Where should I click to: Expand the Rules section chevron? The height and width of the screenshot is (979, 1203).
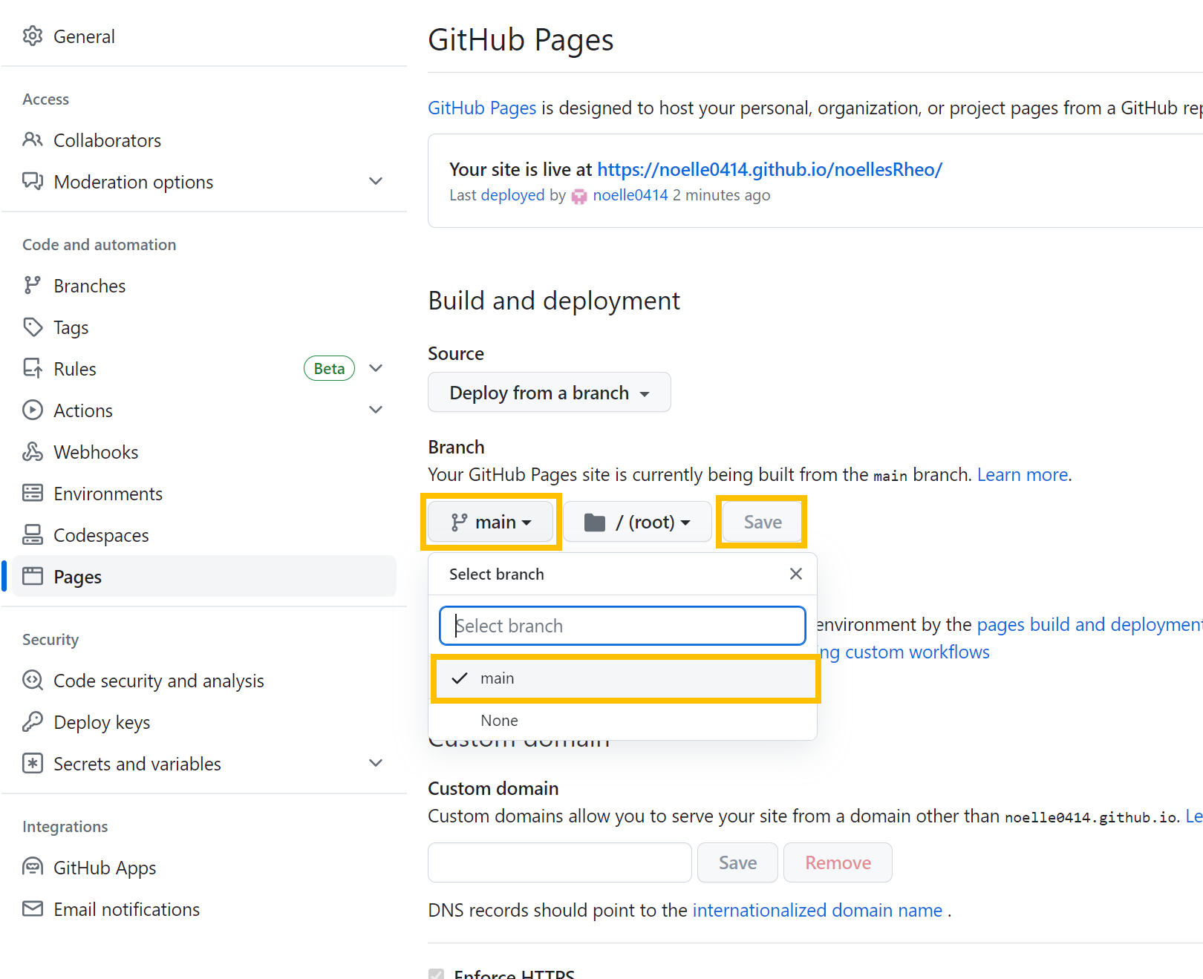pos(376,368)
